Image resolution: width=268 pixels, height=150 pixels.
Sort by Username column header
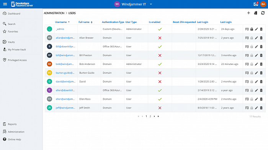pyautogui.click(x=61, y=22)
